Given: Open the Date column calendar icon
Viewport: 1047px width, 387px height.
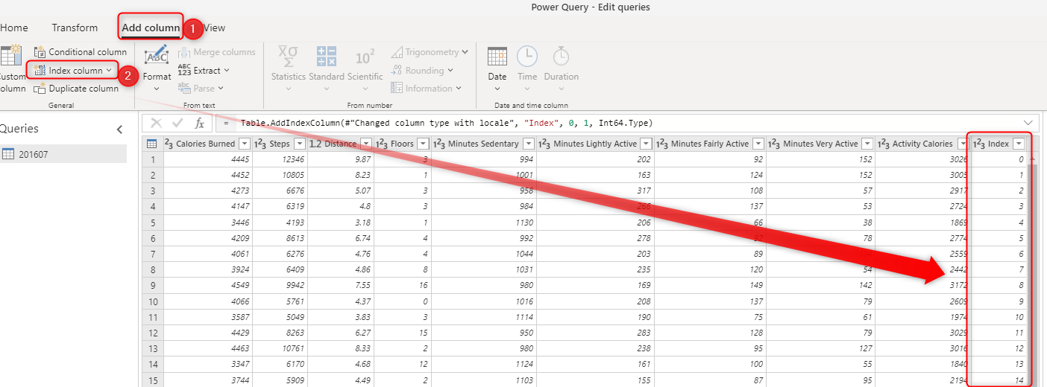Looking at the screenshot, I should [x=497, y=57].
